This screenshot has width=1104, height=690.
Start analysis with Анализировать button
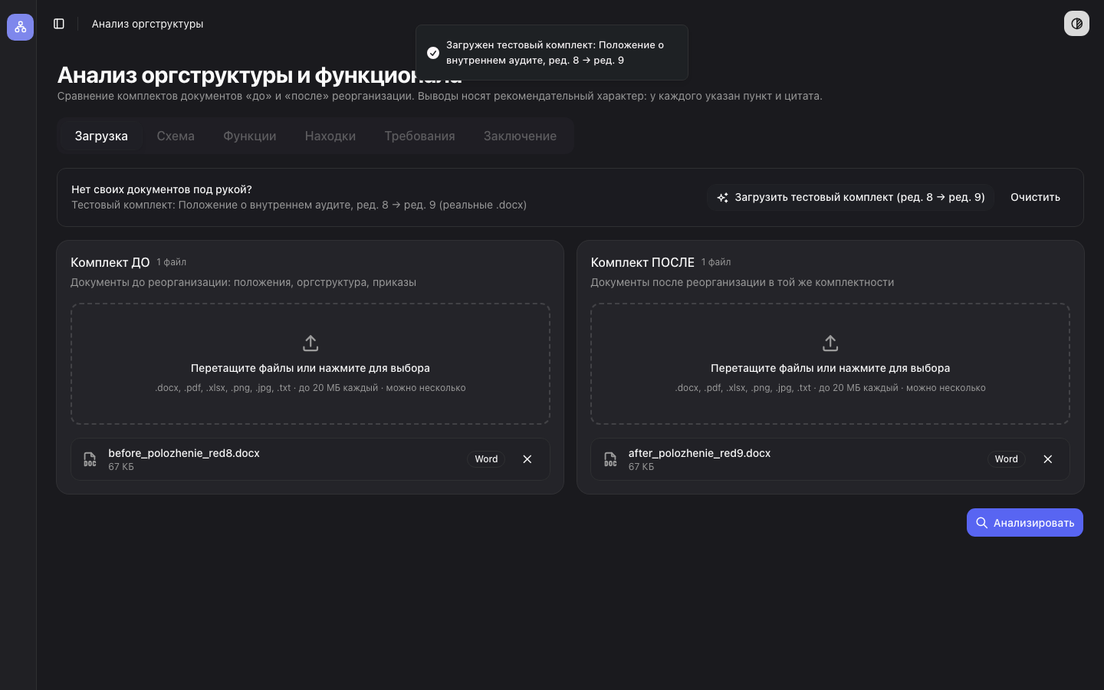[x=1025, y=523]
